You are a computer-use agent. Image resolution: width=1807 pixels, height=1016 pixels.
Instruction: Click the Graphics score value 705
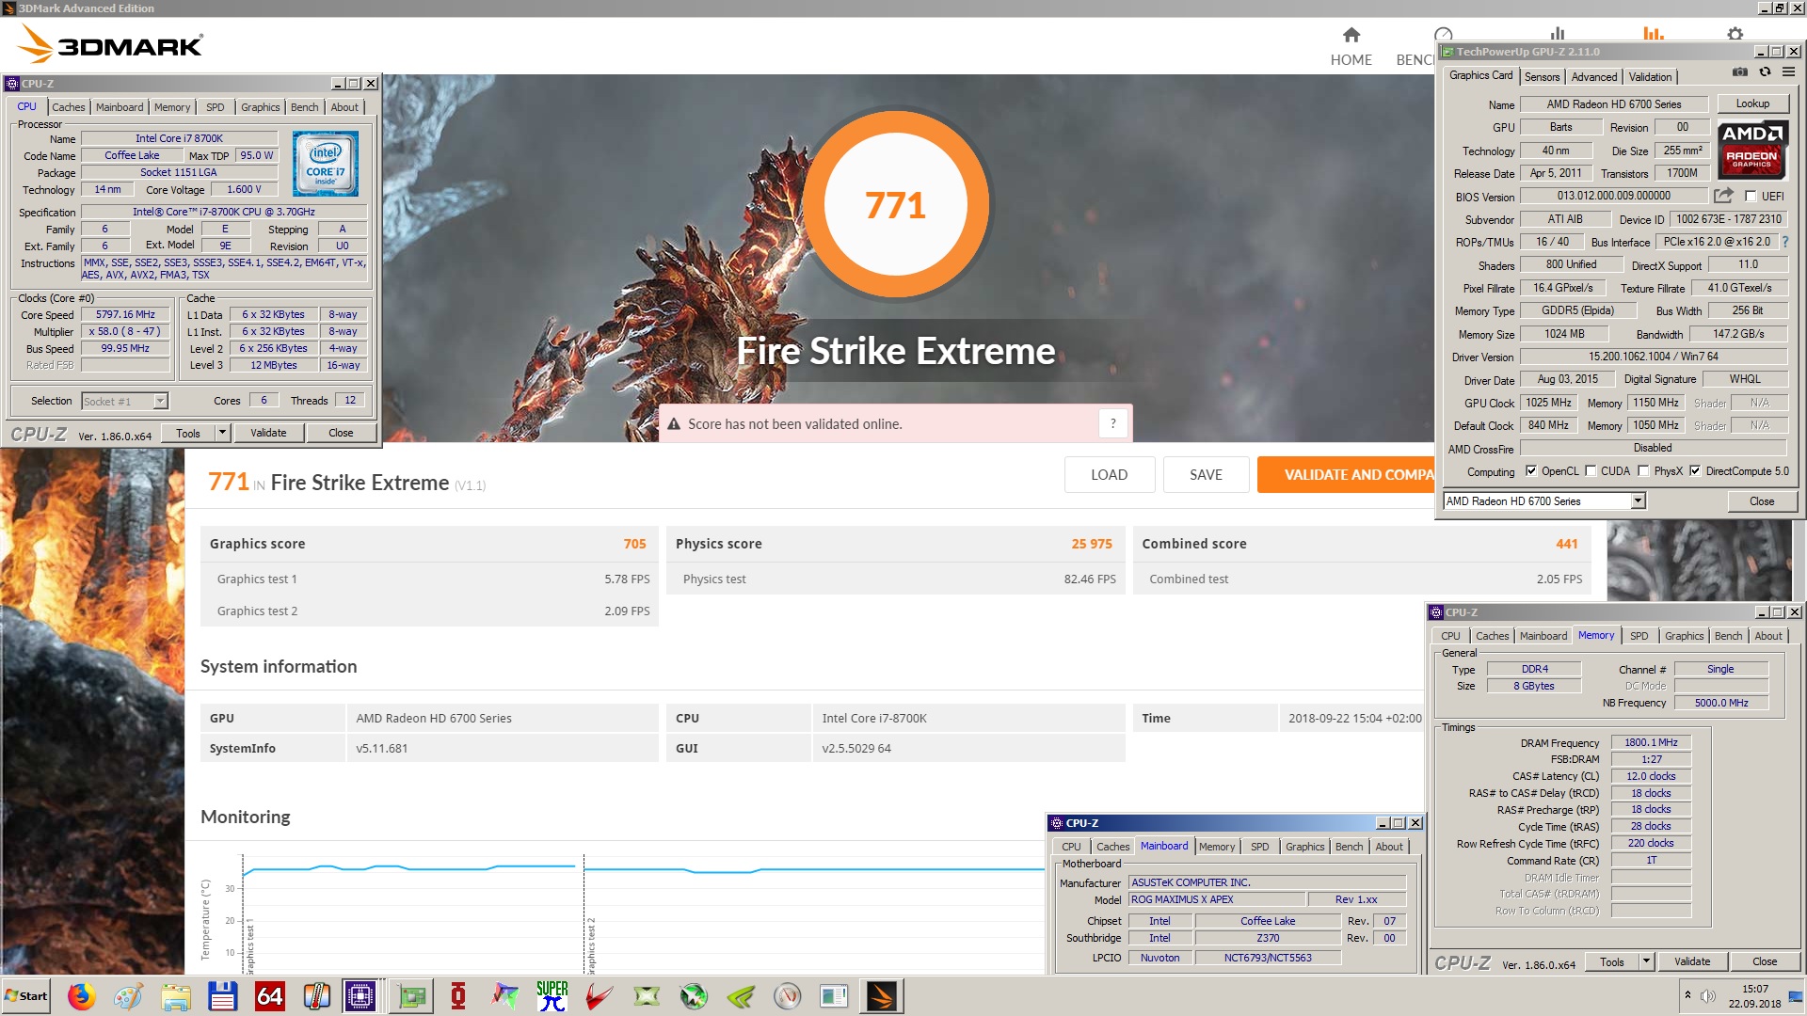[x=634, y=544]
